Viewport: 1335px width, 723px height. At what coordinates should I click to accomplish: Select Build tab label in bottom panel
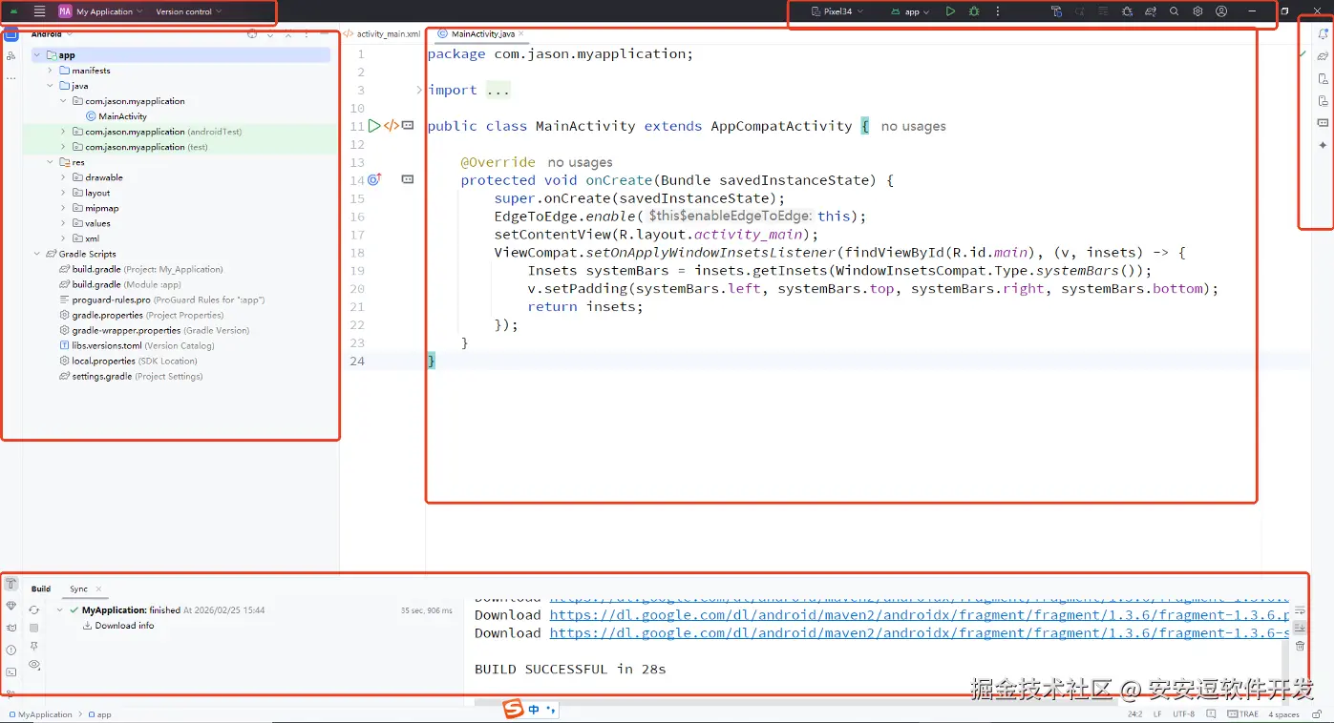41,589
